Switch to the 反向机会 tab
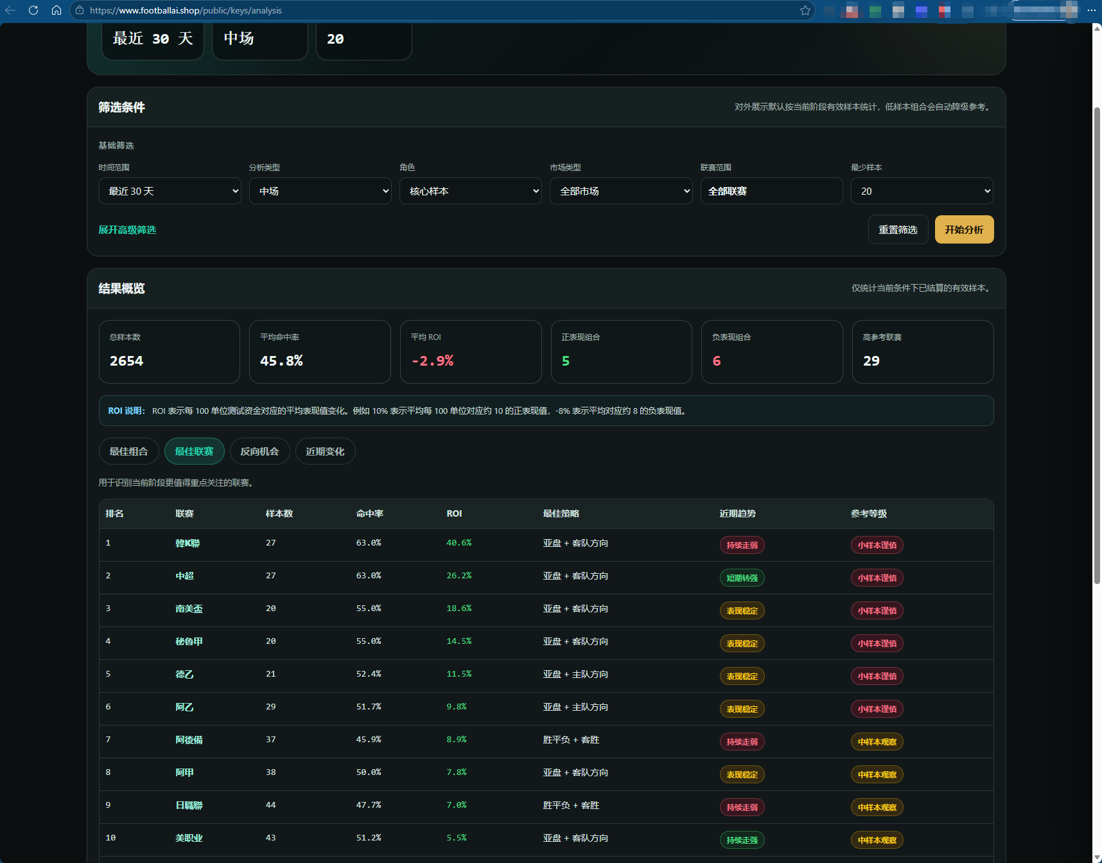This screenshot has width=1102, height=863. coord(259,451)
